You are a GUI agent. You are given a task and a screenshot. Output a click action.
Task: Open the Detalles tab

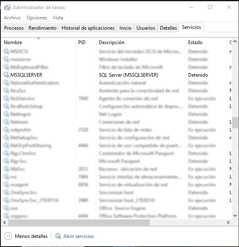pyautogui.click(x=168, y=28)
